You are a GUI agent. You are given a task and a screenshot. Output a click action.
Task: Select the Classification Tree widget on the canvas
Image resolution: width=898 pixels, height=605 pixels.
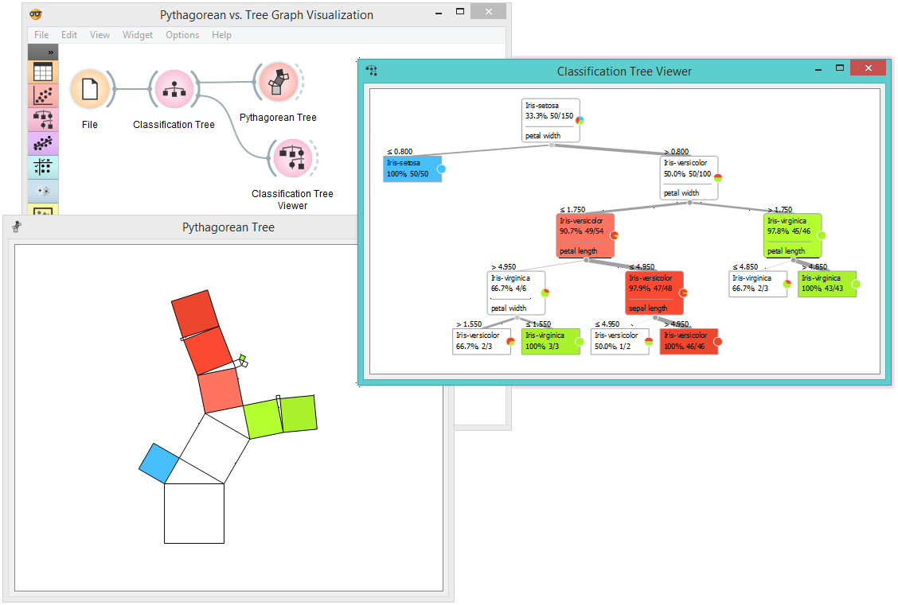point(174,87)
